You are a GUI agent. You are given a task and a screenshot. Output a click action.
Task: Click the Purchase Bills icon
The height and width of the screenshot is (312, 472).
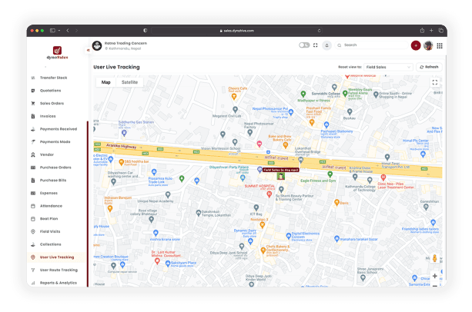(33, 181)
